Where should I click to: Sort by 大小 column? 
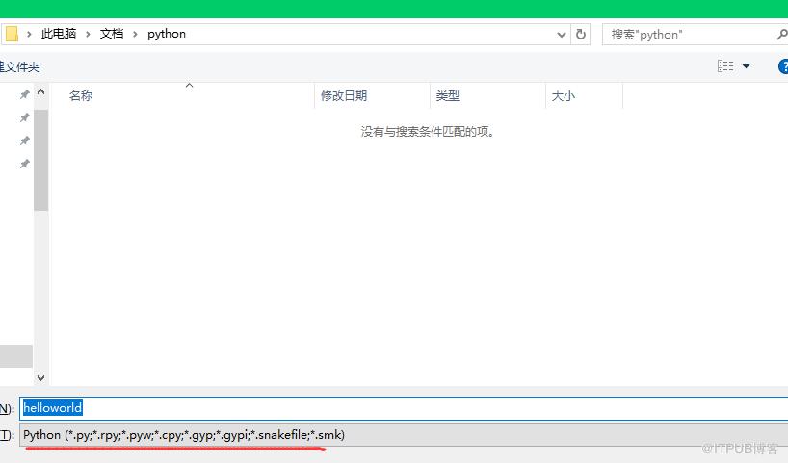563,96
